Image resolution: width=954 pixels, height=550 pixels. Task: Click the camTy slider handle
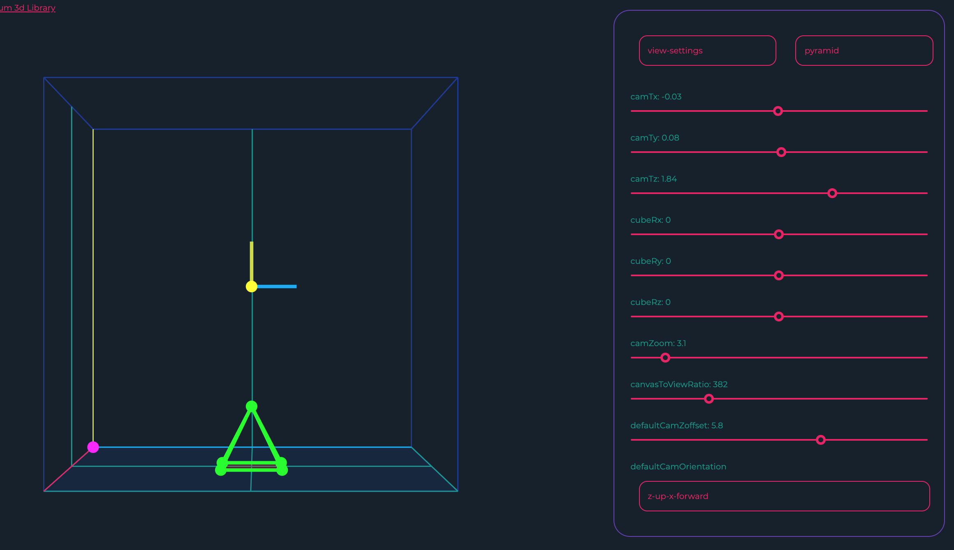tap(781, 152)
